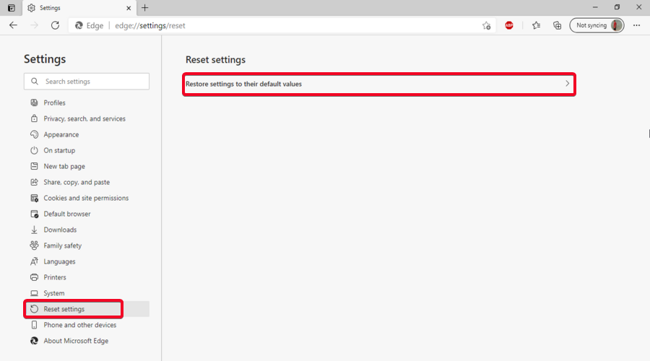The height and width of the screenshot is (361, 650).
Task: Click the Not syncing profile button
Action: (597, 25)
